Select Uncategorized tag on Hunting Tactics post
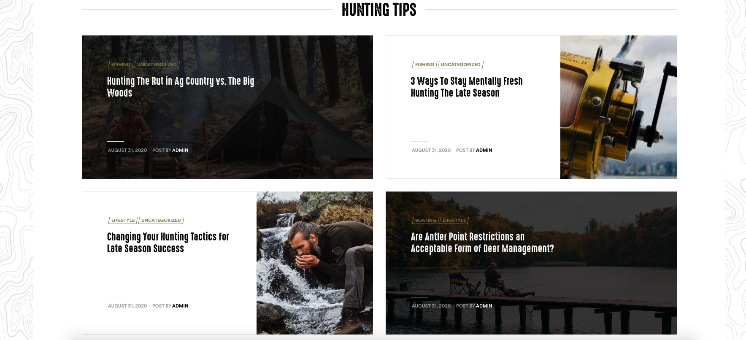This screenshot has width=746, height=340. coord(161,220)
